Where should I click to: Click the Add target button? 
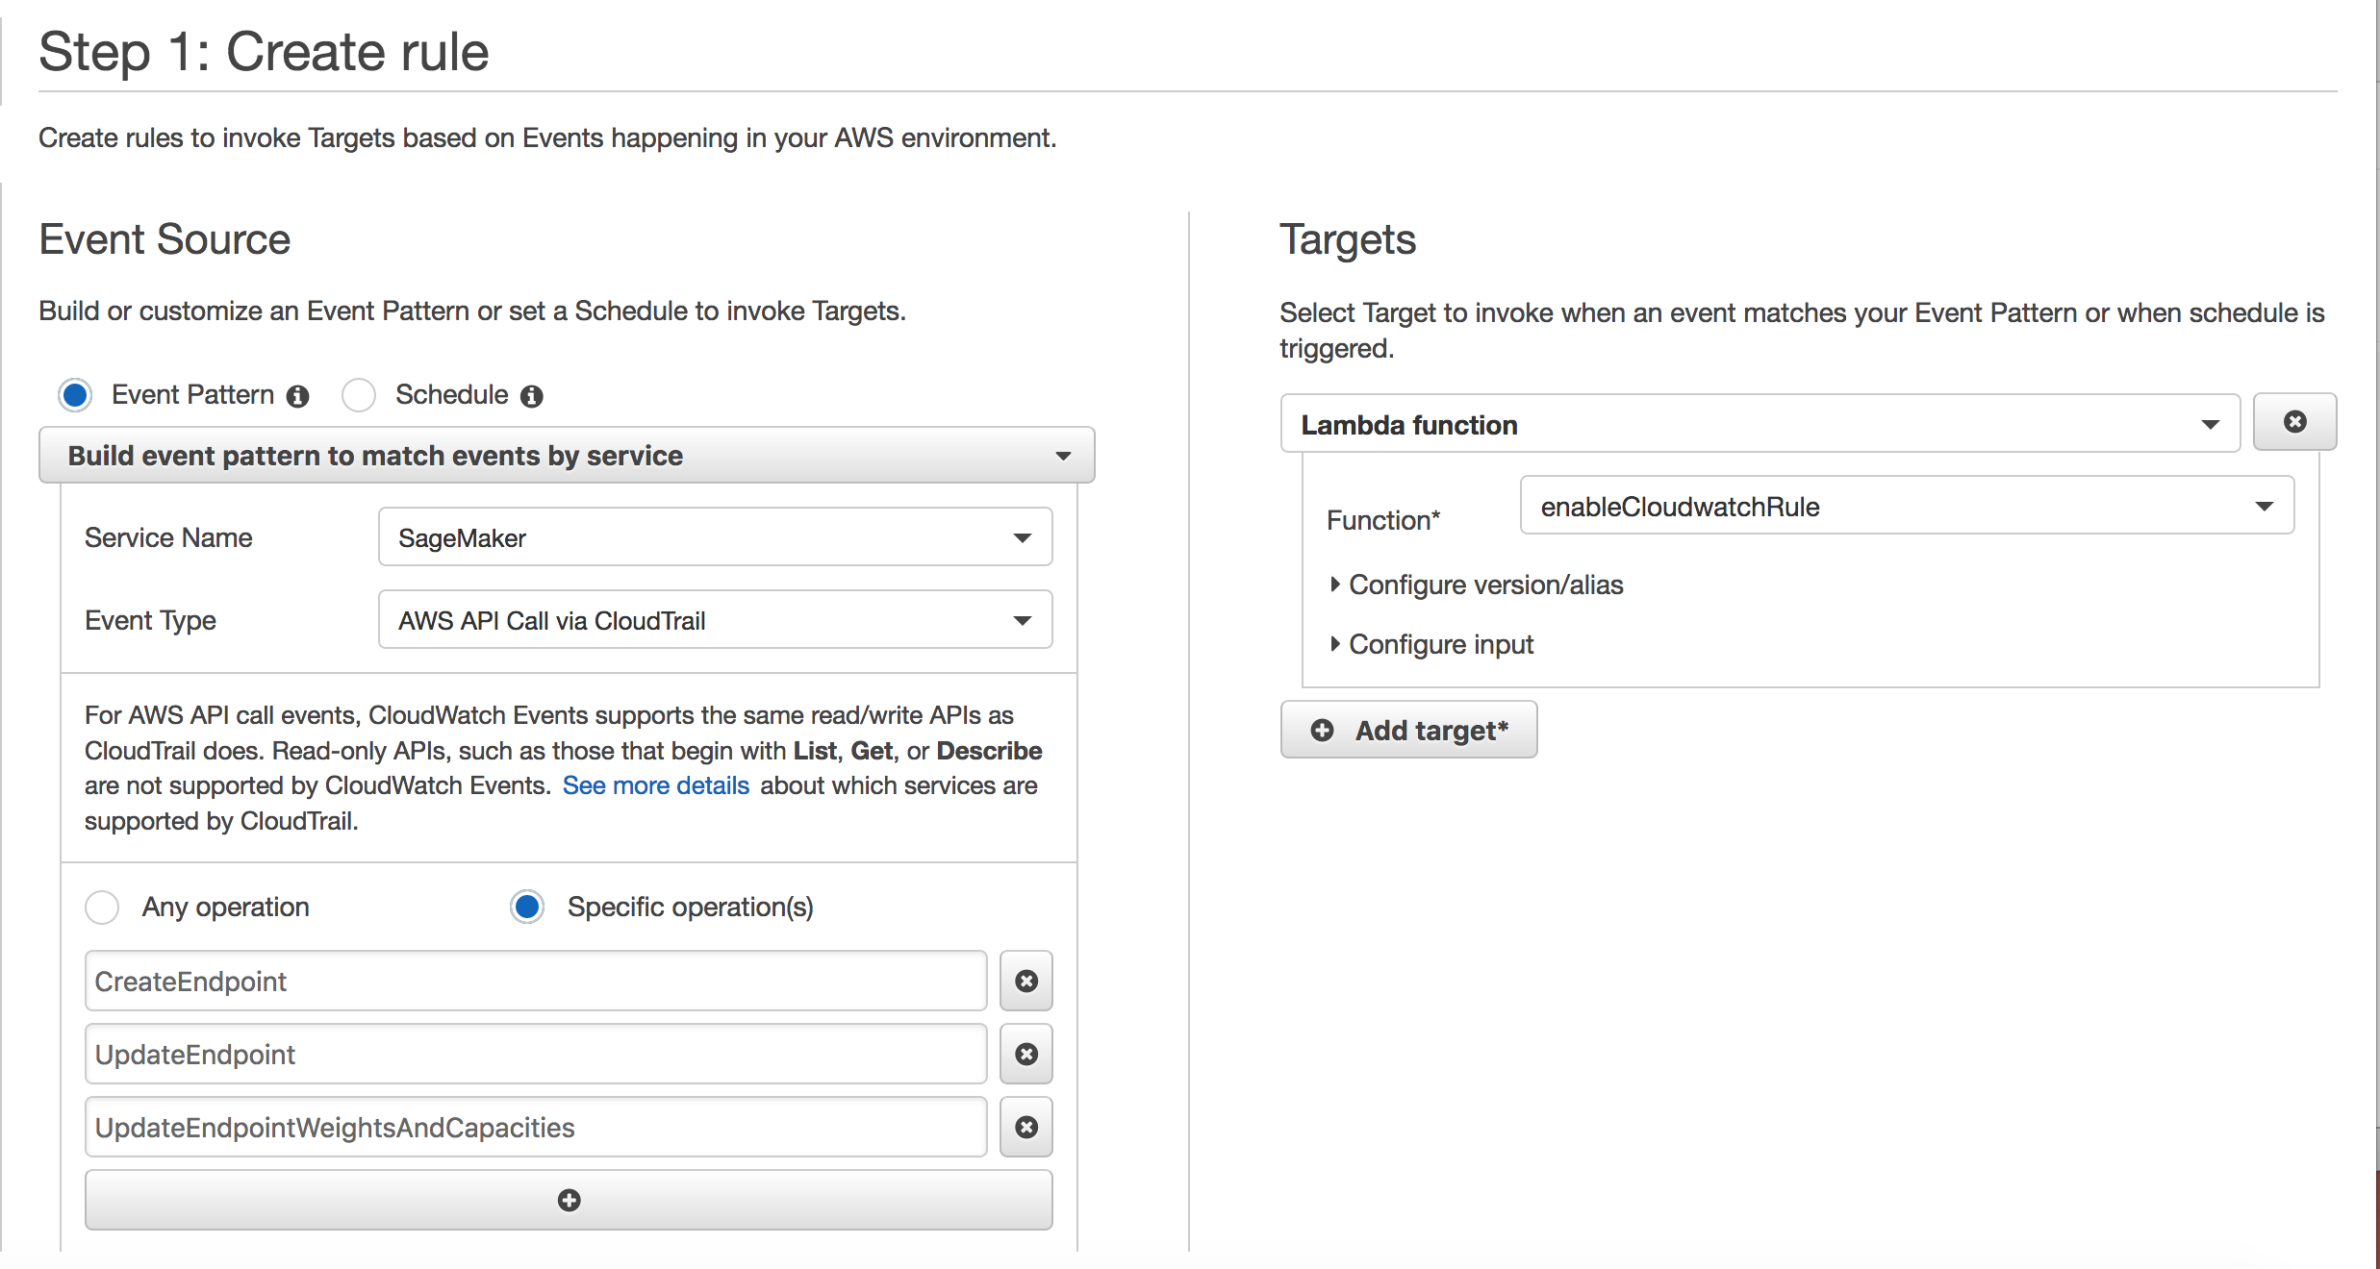click(x=1408, y=731)
